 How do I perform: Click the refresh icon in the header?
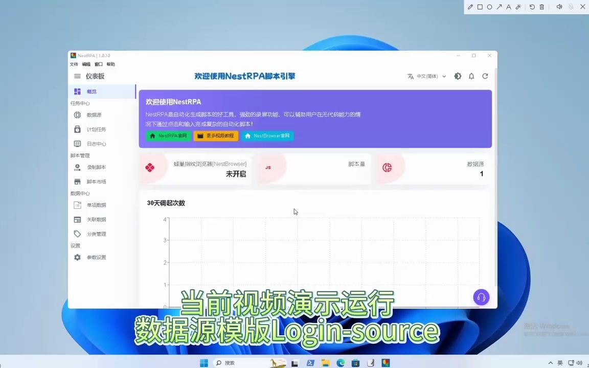pyautogui.click(x=485, y=76)
